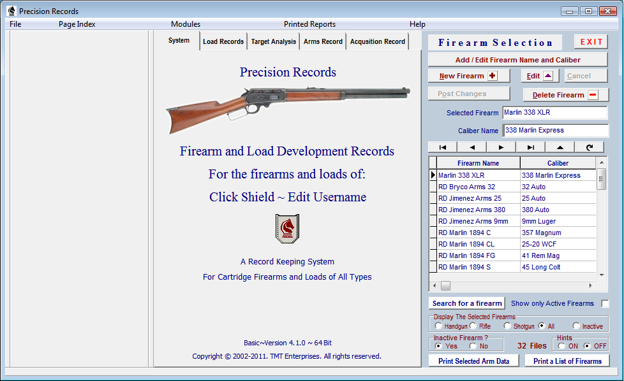This screenshot has width=624, height=381.
Task: Click the rifle image on System page
Action: pyautogui.click(x=288, y=109)
